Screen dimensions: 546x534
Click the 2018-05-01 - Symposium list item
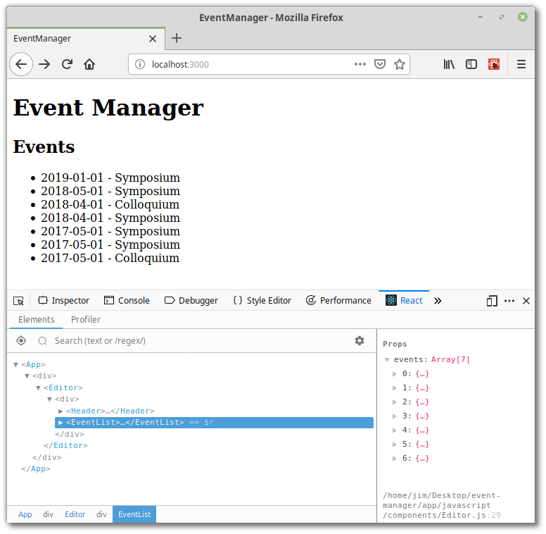[110, 191]
